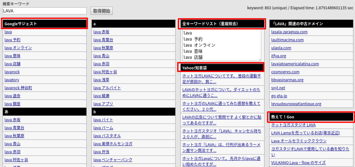Click "LAVA Lampを売っているお店(東京近辺)"

(306, 133)
